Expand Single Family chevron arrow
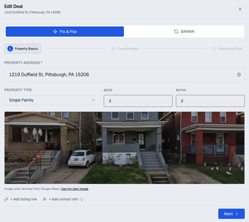The width and height of the screenshot is (249, 222). click(x=93, y=100)
